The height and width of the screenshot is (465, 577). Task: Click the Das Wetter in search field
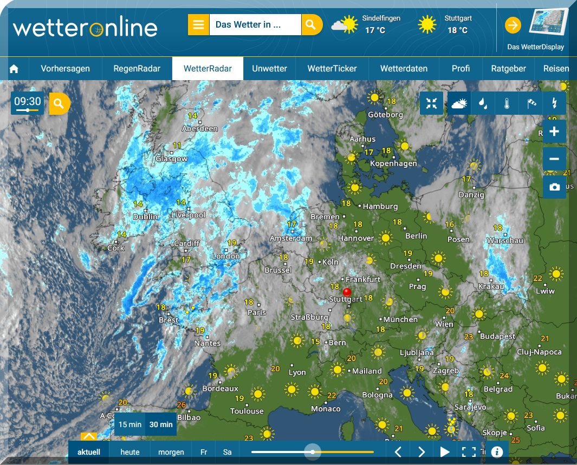[255, 24]
